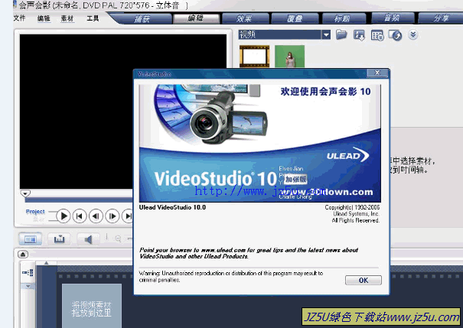Play the project in preview
Screen dimensions: 463x328
pos(64,216)
